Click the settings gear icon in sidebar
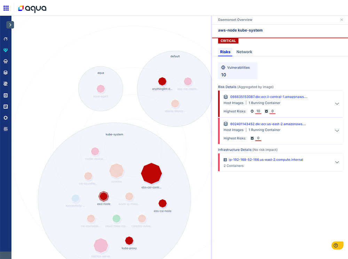The image size is (348, 259). [x=6, y=118]
